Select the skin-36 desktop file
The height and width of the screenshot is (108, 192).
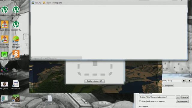[x=16, y=71]
